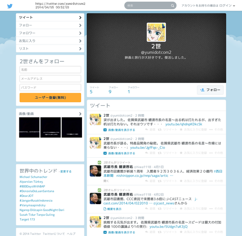Click the Twitterについて footer link
Viewport: 242px width, 236px height.
(x=54, y=234)
